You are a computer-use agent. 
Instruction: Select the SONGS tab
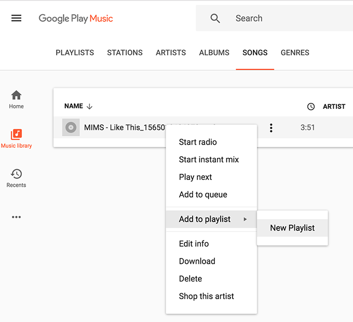click(255, 53)
